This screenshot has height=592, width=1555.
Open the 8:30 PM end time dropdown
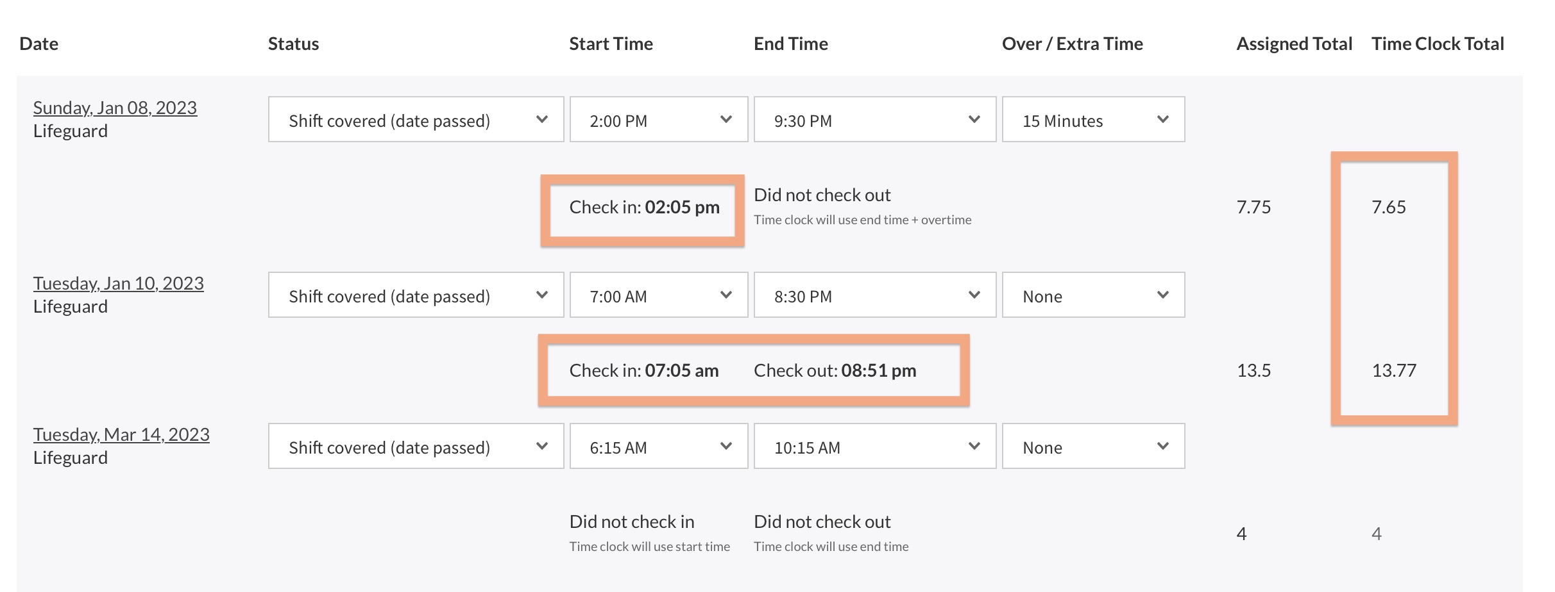874,295
